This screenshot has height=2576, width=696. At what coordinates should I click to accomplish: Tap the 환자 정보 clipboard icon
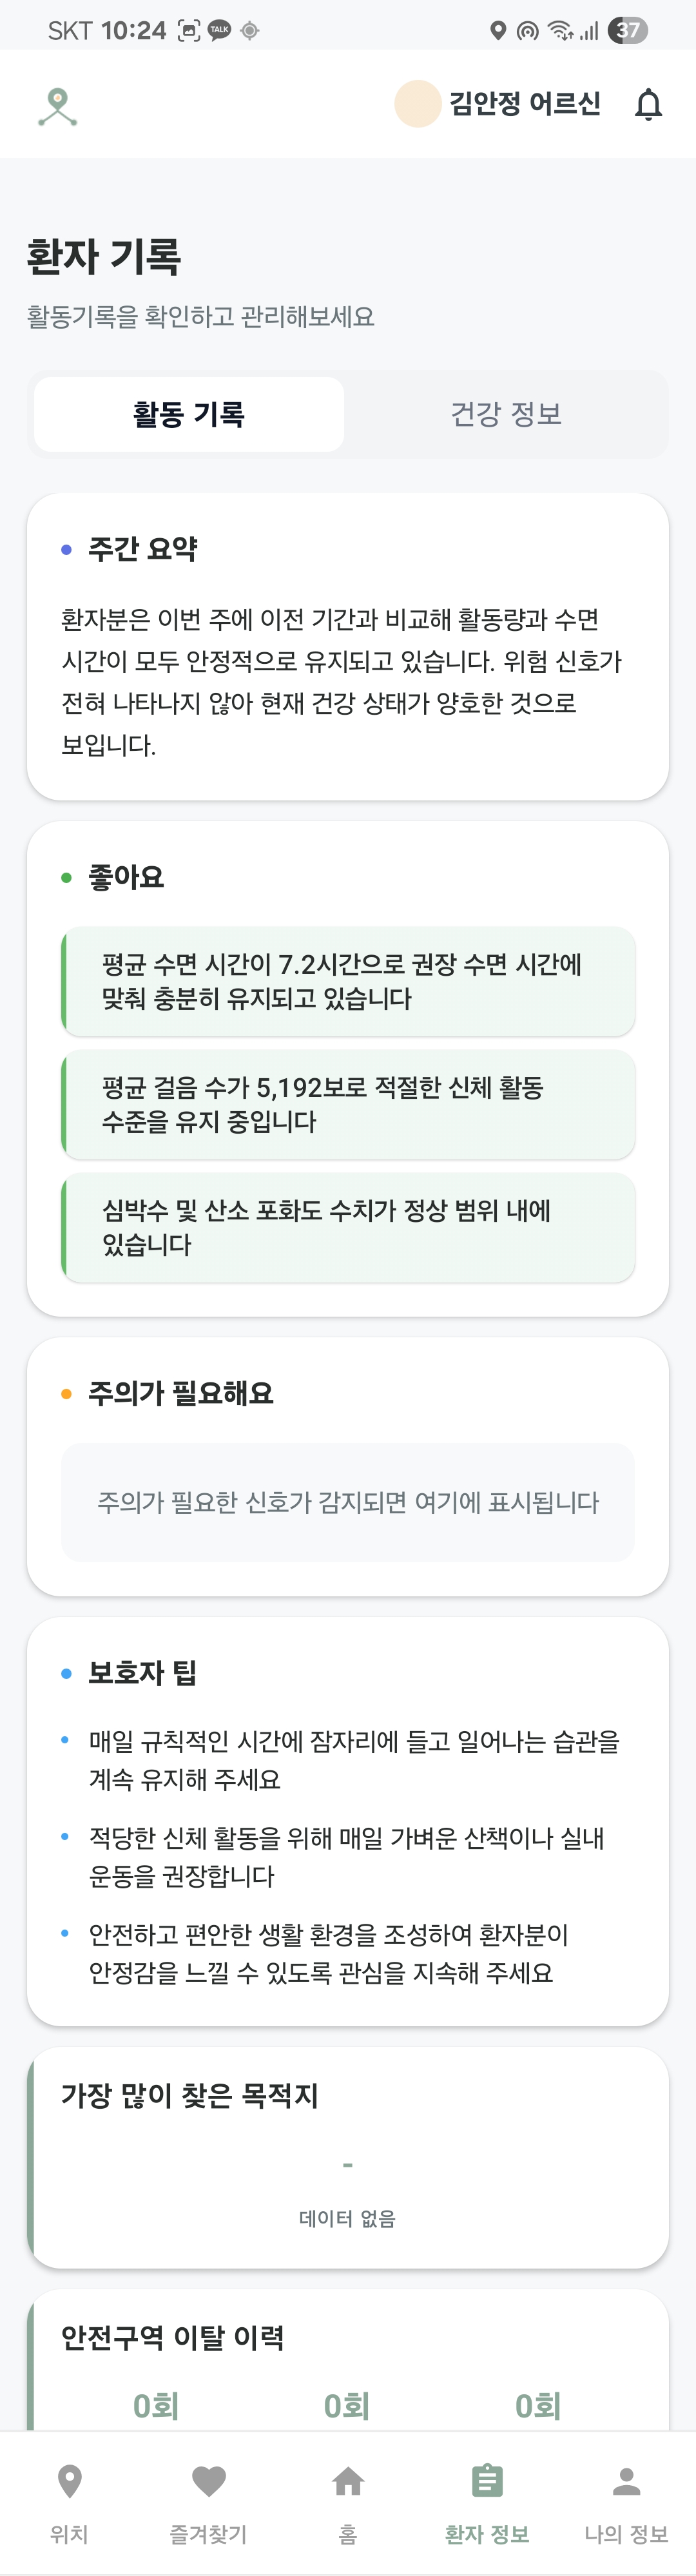click(487, 2481)
